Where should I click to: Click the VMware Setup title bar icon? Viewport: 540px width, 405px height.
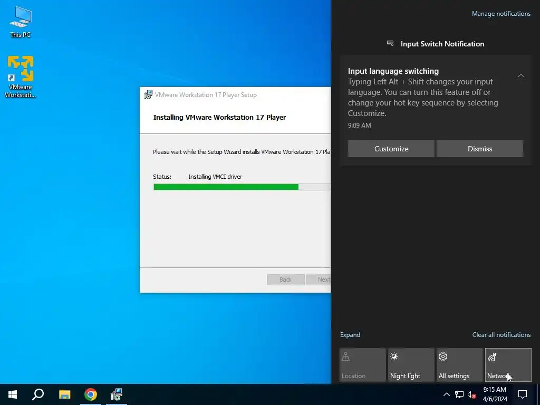[148, 95]
